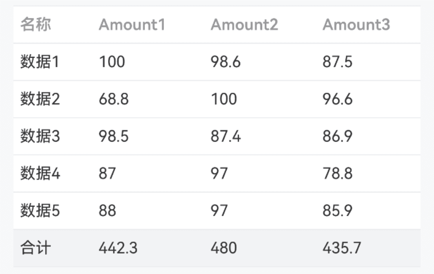Click the 435.7 total under Amount3
Screen dimensions: 434x274
coord(342,248)
